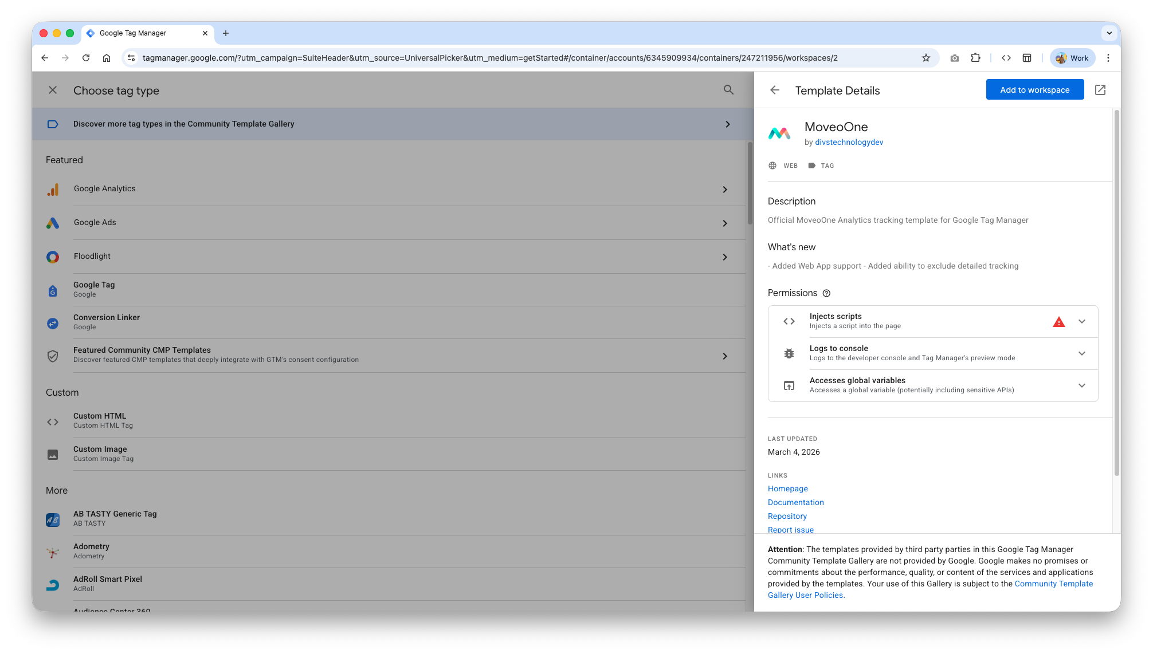This screenshot has width=1153, height=654.
Task: Click the Community Template Gallery banner chevron
Action: pos(728,124)
